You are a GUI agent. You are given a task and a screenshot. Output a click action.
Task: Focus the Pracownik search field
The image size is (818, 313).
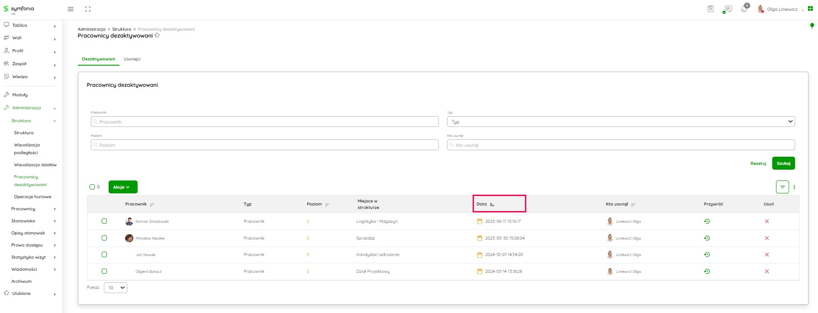tap(265, 122)
